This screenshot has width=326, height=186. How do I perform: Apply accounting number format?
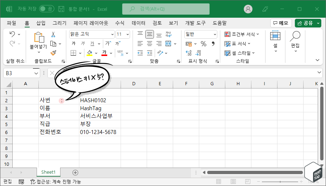click(x=189, y=44)
